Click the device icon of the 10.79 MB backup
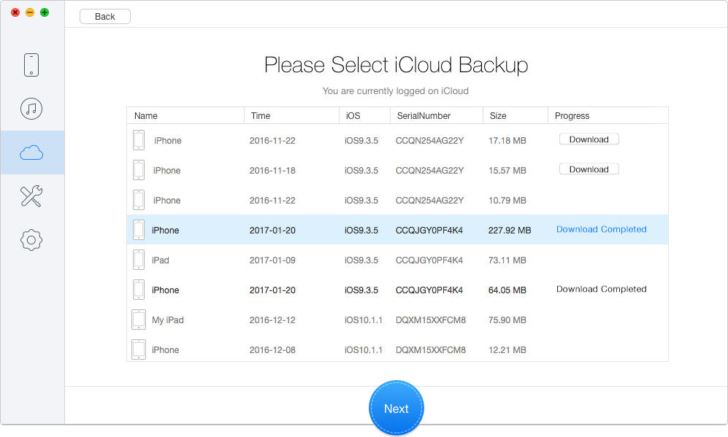Viewport: 728px width, 437px height. click(139, 200)
